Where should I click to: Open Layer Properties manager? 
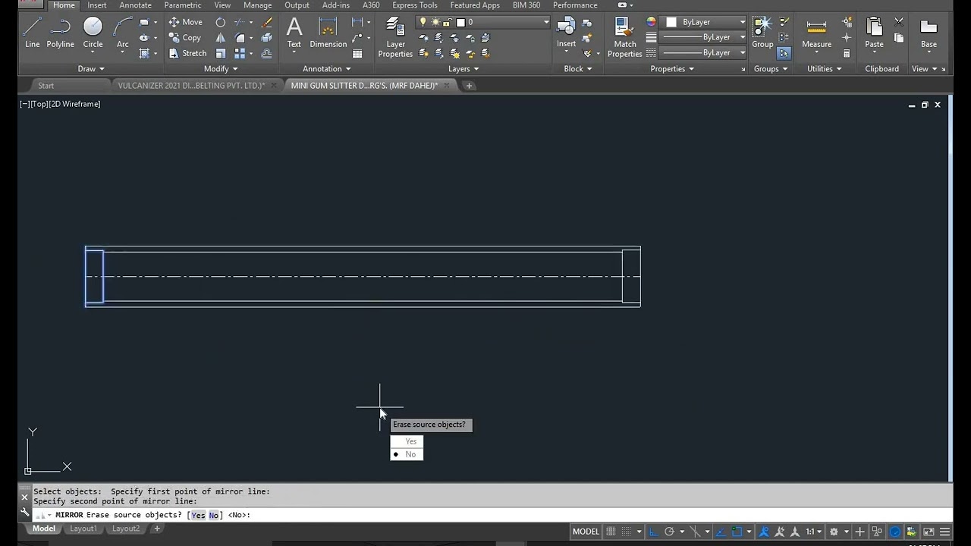coord(395,38)
